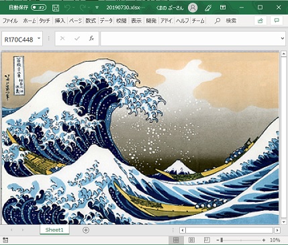Click the vertical scrollbar up arrow
This screenshot has height=245, width=288.
point(283,54)
